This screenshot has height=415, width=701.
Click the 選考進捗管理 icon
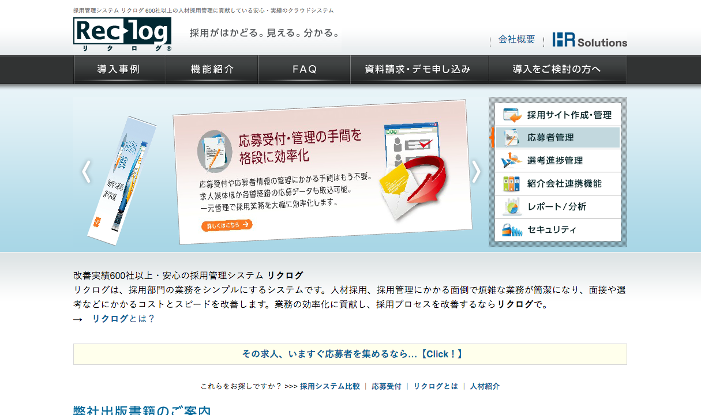pos(511,161)
